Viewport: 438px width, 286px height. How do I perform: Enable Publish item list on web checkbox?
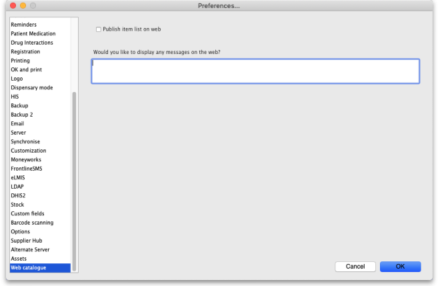click(99, 29)
